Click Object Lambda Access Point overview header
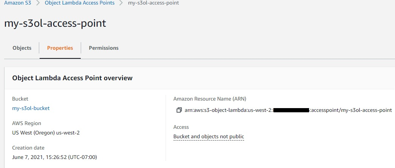 click(72, 78)
